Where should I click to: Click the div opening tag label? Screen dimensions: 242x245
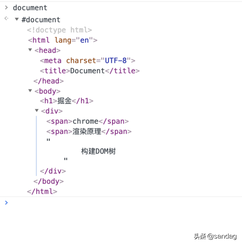coord(52,111)
